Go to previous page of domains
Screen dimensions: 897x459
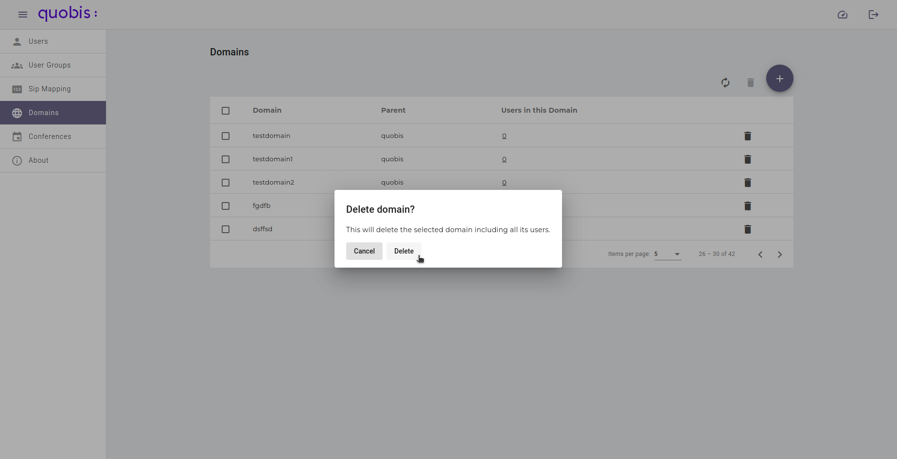click(760, 255)
